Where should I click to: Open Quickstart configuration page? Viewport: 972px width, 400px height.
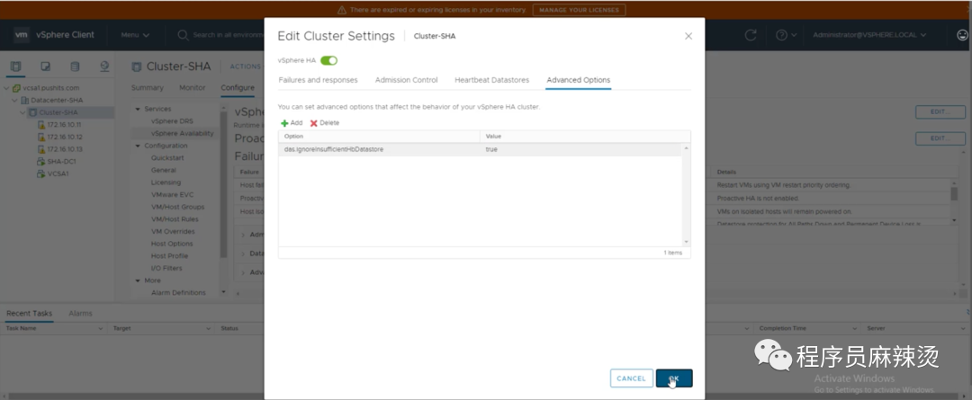click(167, 158)
